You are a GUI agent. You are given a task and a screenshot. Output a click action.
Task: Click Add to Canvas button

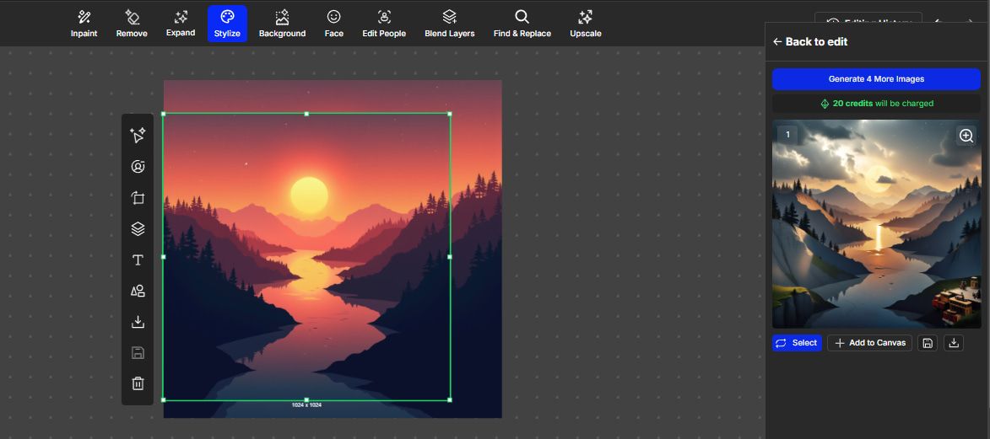click(x=869, y=342)
